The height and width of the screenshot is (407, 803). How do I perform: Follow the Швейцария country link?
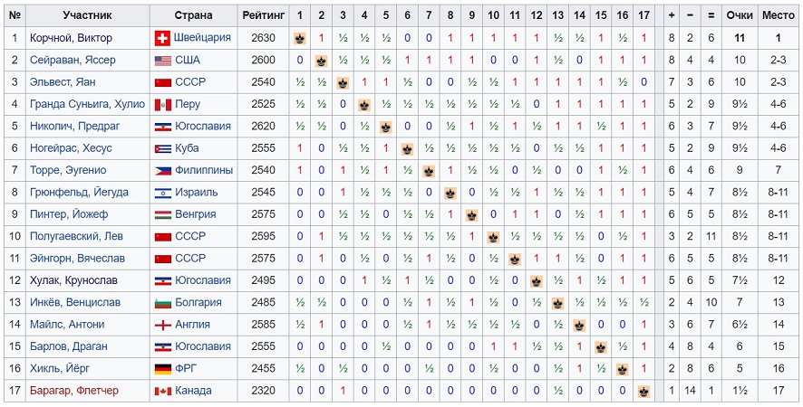tap(202, 37)
